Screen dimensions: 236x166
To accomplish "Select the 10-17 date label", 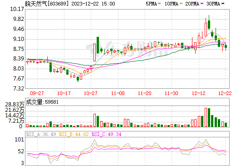I will click(x=64, y=93).
